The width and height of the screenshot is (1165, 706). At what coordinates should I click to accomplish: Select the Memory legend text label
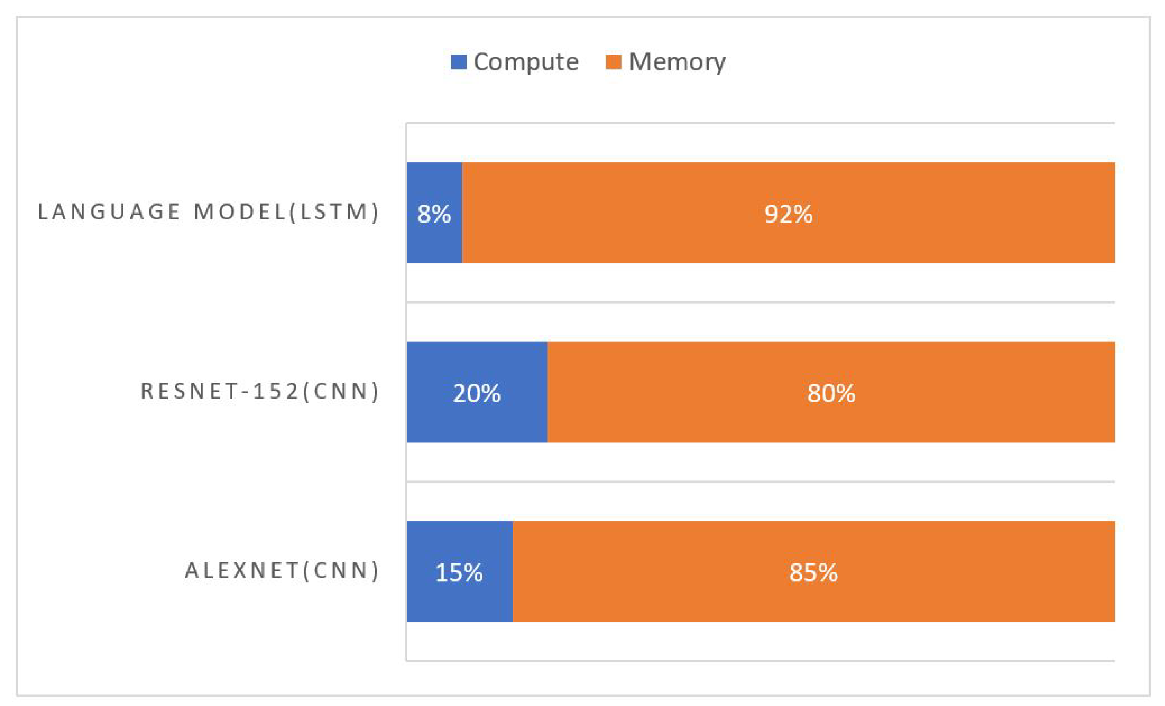pos(677,62)
